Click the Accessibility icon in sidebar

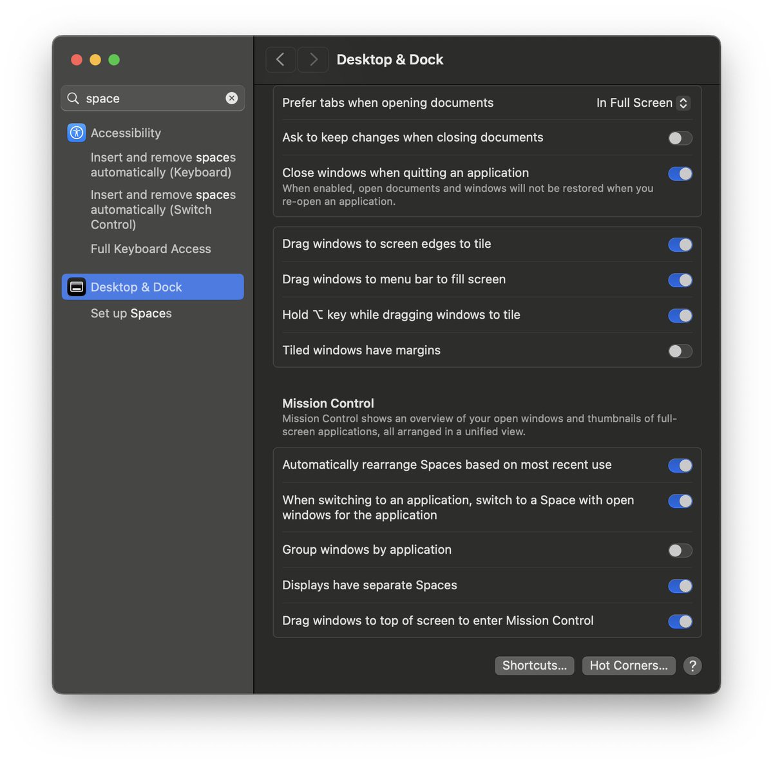pyautogui.click(x=77, y=133)
